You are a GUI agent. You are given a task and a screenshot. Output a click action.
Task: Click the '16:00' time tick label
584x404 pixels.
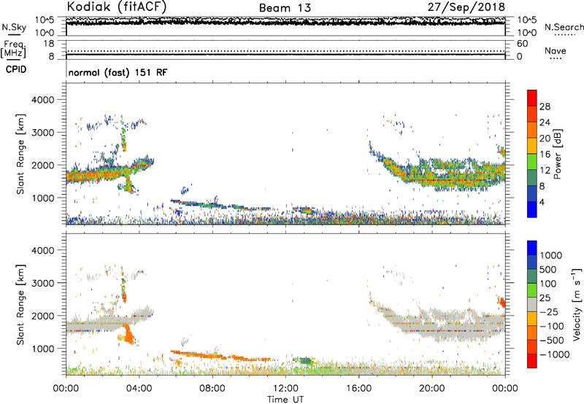358,389
